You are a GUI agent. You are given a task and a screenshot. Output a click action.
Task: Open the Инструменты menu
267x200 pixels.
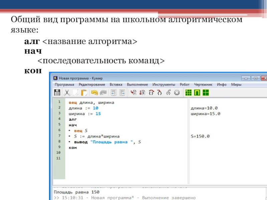point(164,85)
